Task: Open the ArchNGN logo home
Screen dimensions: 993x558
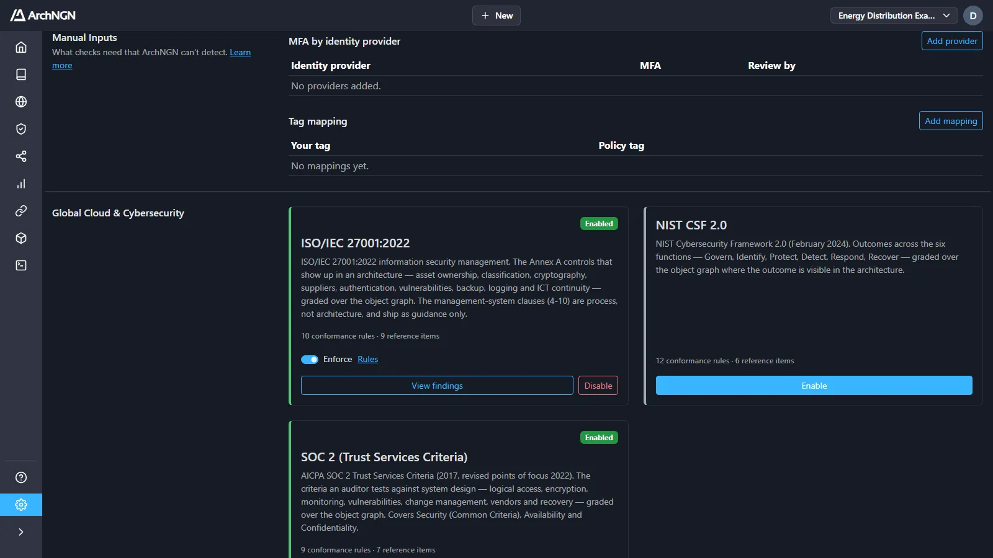Action: click(x=43, y=15)
